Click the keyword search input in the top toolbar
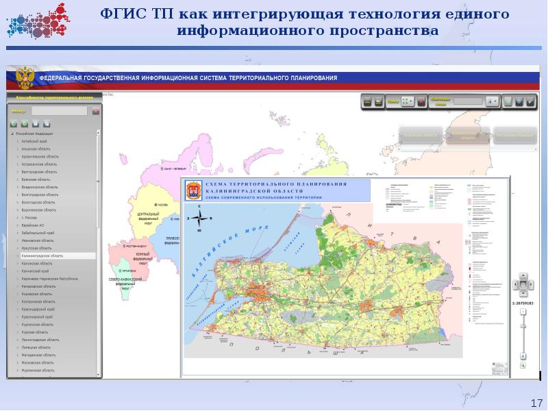 coord(469,101)
